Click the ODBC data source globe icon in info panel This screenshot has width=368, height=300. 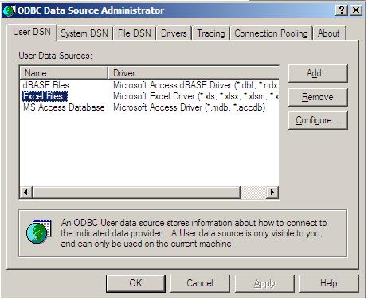pos(39,231)
